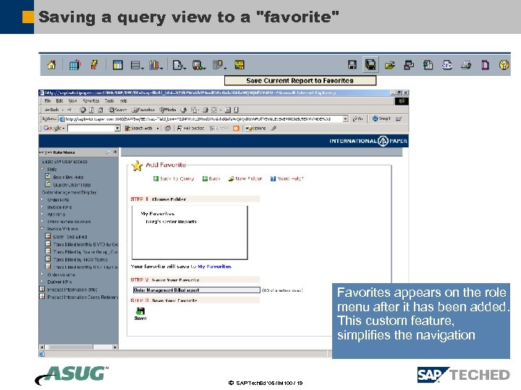Click the CSV export icon

pyautogui.click(x=447, y=65)
